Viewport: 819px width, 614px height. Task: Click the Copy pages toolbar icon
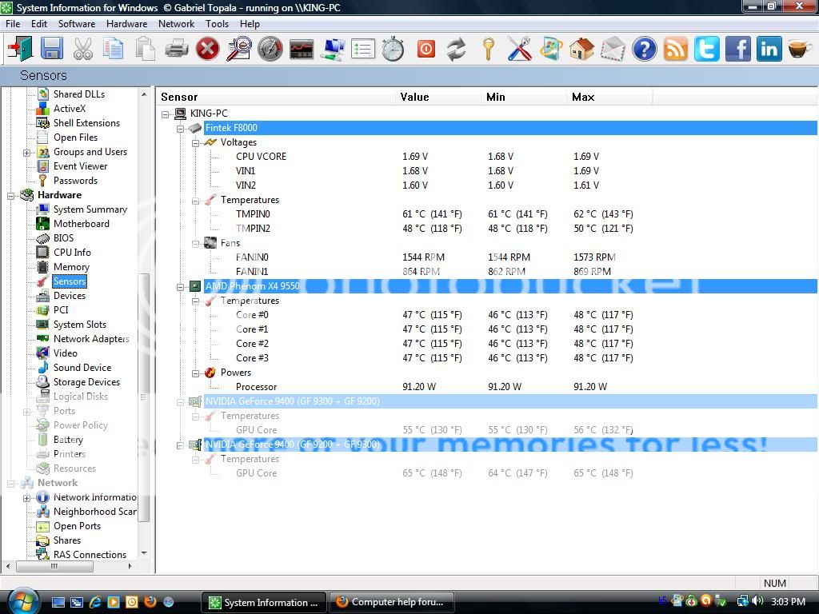coord(114,49)
